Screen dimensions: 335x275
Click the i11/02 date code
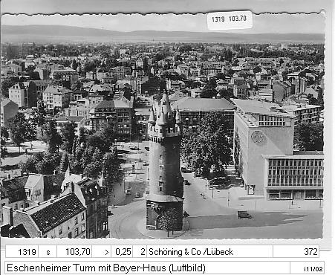pyautogui.click(x=313, y=269)
